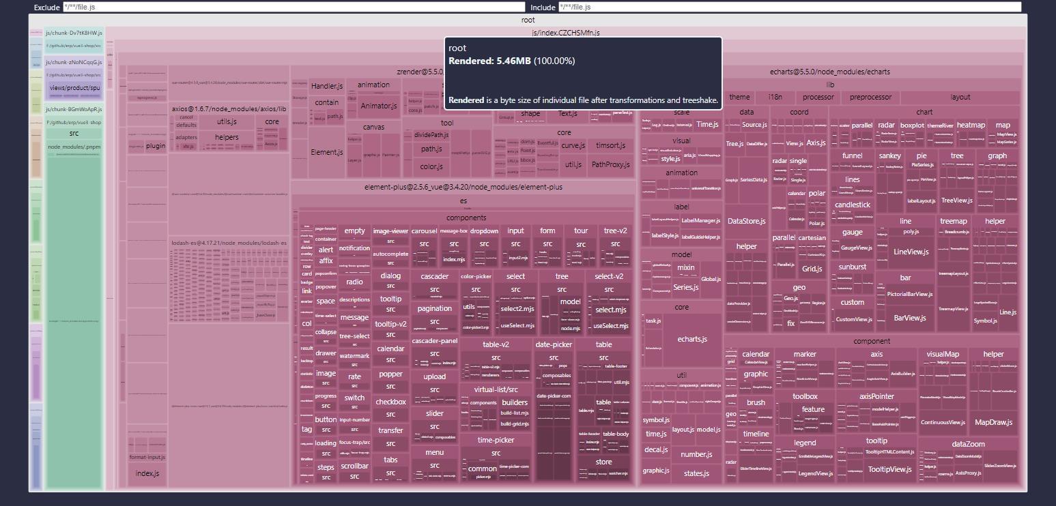Select the js/chunk-Dv7tK8HW.js chunk header
The height and width of the screenshot is (506, 1056).
74,33
